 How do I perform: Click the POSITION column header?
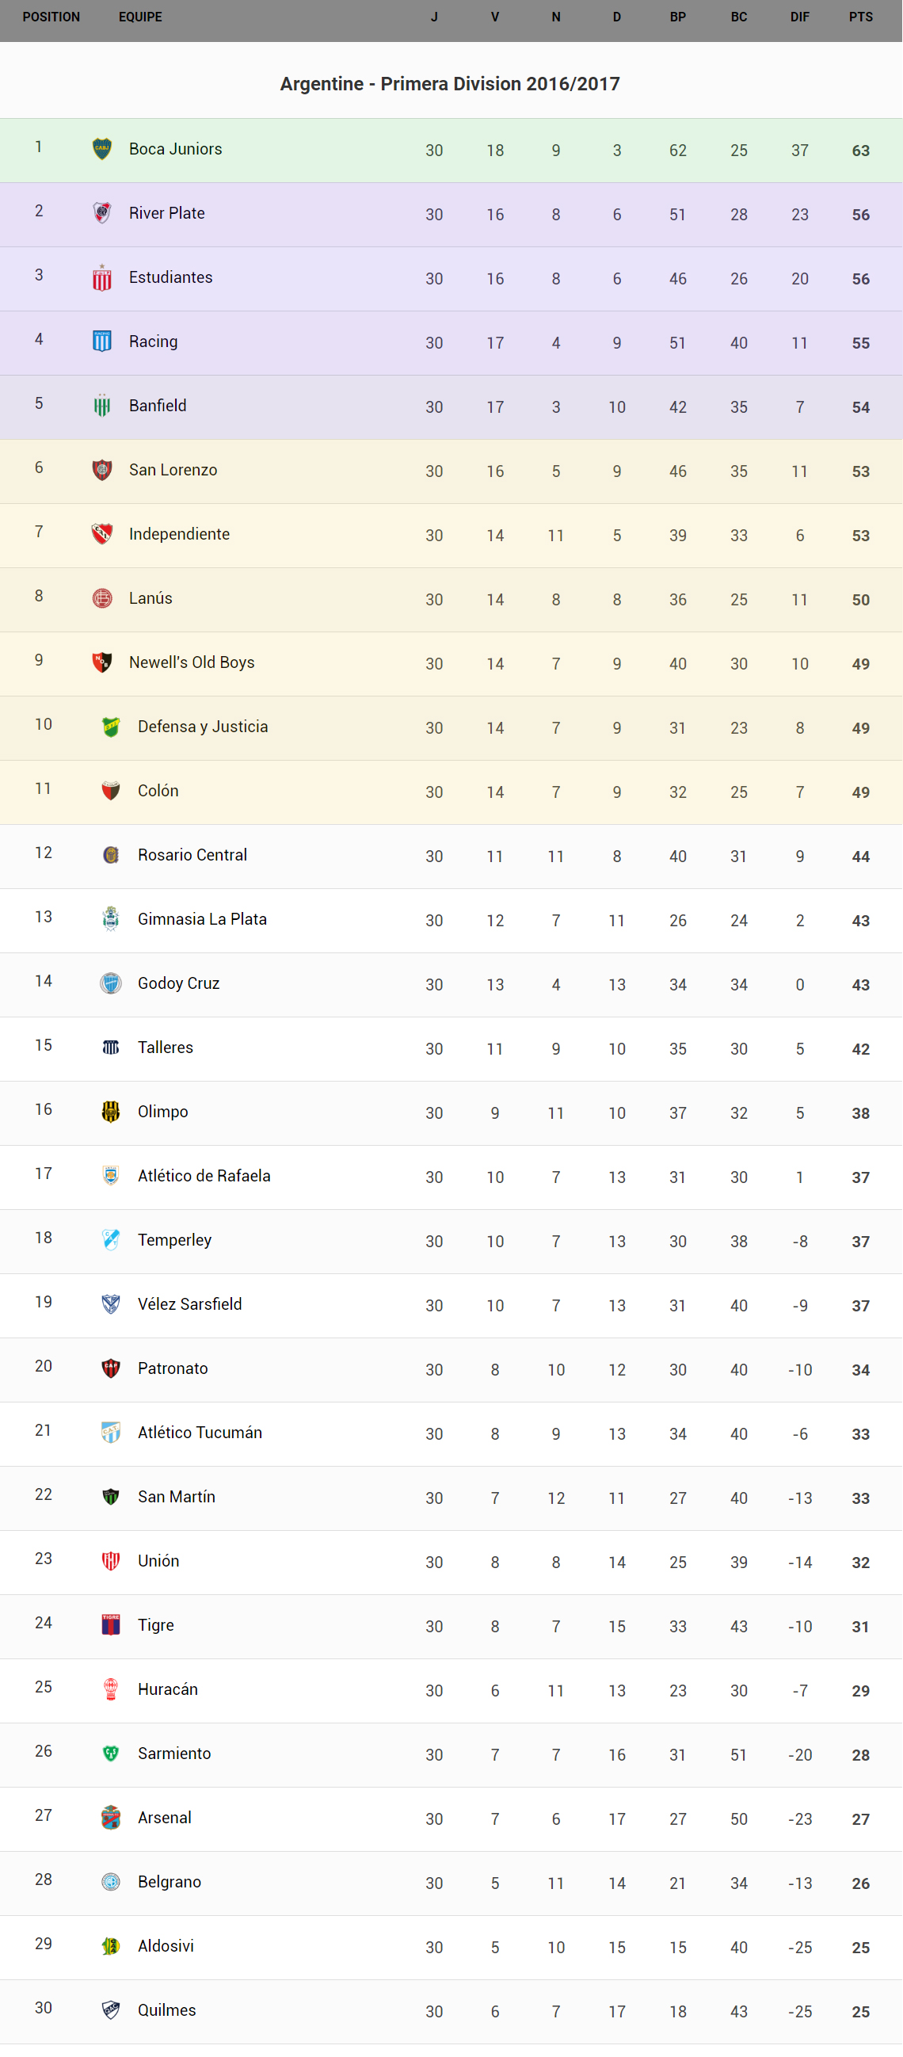pyautogui.click(x=51, y=17)
